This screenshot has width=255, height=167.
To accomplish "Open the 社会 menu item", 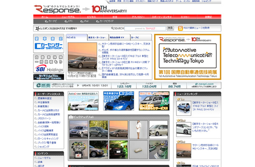I will tap(115, 17).
